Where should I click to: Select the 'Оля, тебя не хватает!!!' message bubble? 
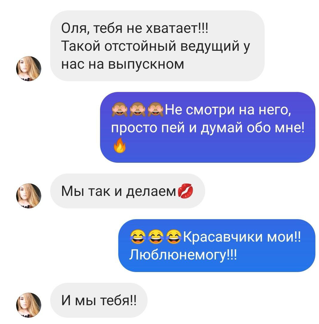[157, 46]
